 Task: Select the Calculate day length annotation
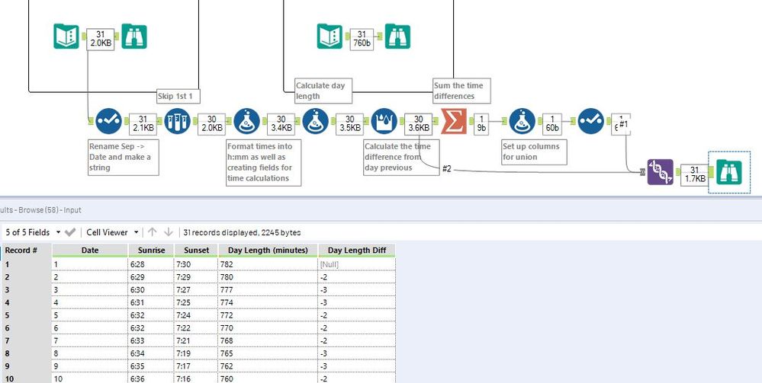pos(323,91)
